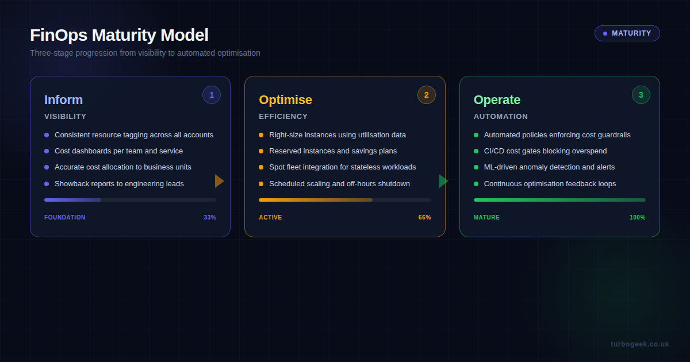
Task: Click the numbered badge 3 on Operate card
Action: point(641,94)
